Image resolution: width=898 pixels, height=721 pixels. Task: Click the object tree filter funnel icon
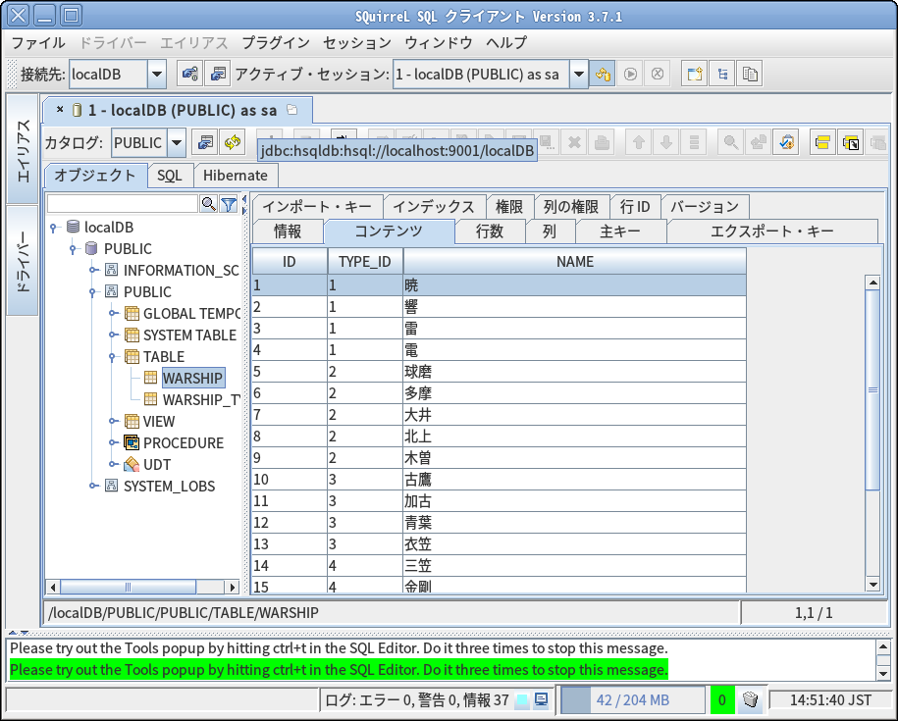tap(229, 204)
